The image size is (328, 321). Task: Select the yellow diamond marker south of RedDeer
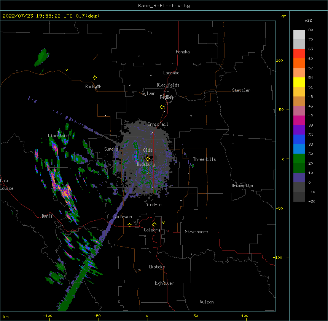click(162, 107)
